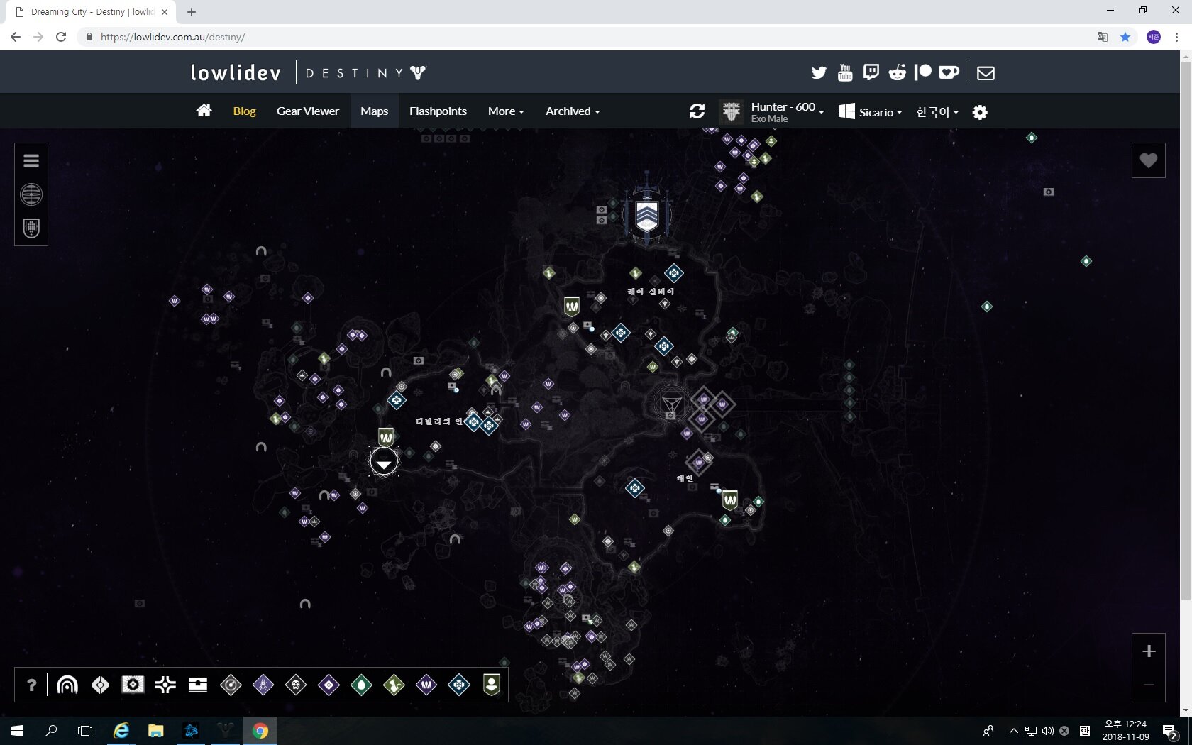Image resolution: width=1192 pixels, height=745 pixels.
Task: Open the 한국어 language dropdown
Action: tap(937, 112)
